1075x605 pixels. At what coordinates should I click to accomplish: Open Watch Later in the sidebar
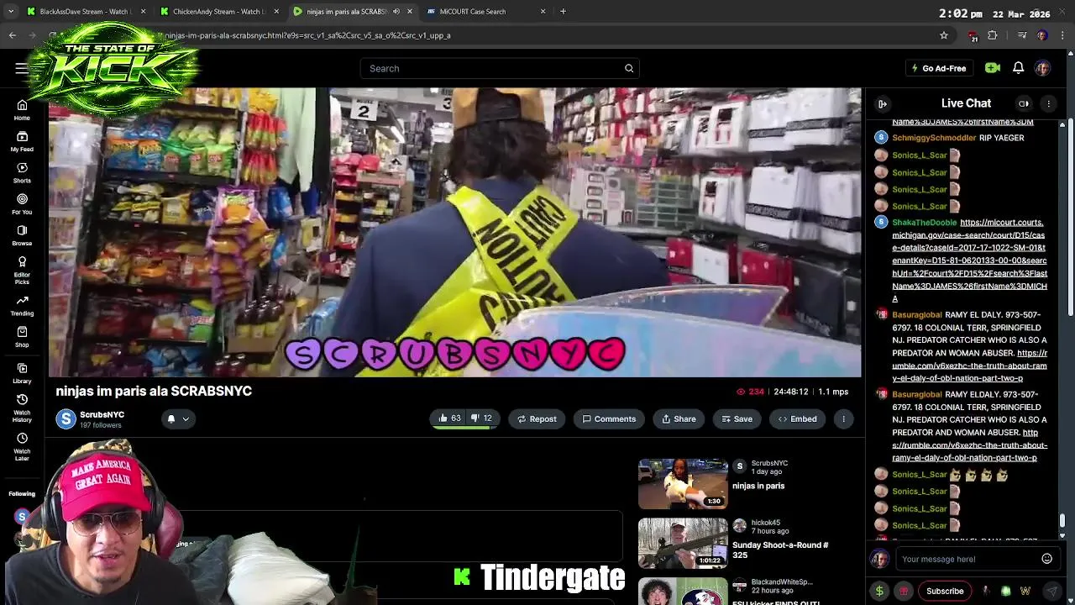point(22,446)
